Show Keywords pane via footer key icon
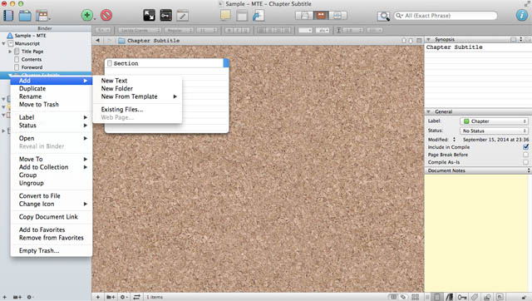The width and height of the screenshot is (532, 301). click(462, 297)
